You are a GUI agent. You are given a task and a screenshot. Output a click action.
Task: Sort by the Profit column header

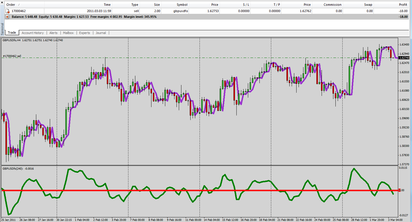coord(403,5)
